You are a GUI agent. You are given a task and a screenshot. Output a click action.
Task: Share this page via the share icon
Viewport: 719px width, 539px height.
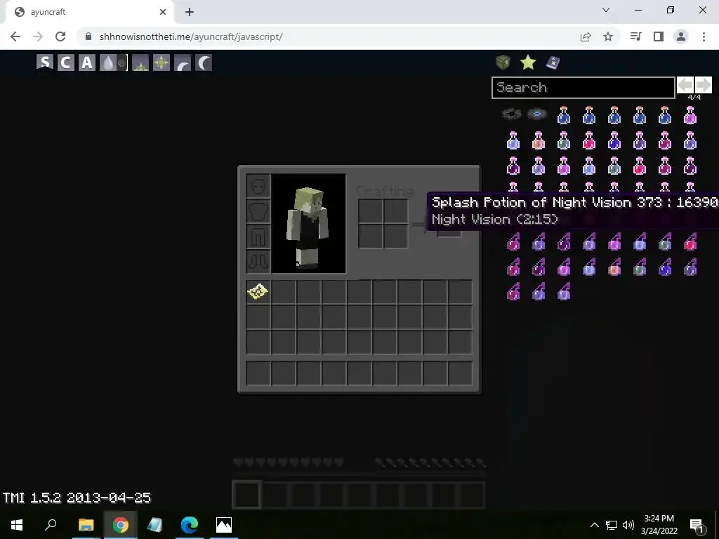tap(586, 36)
